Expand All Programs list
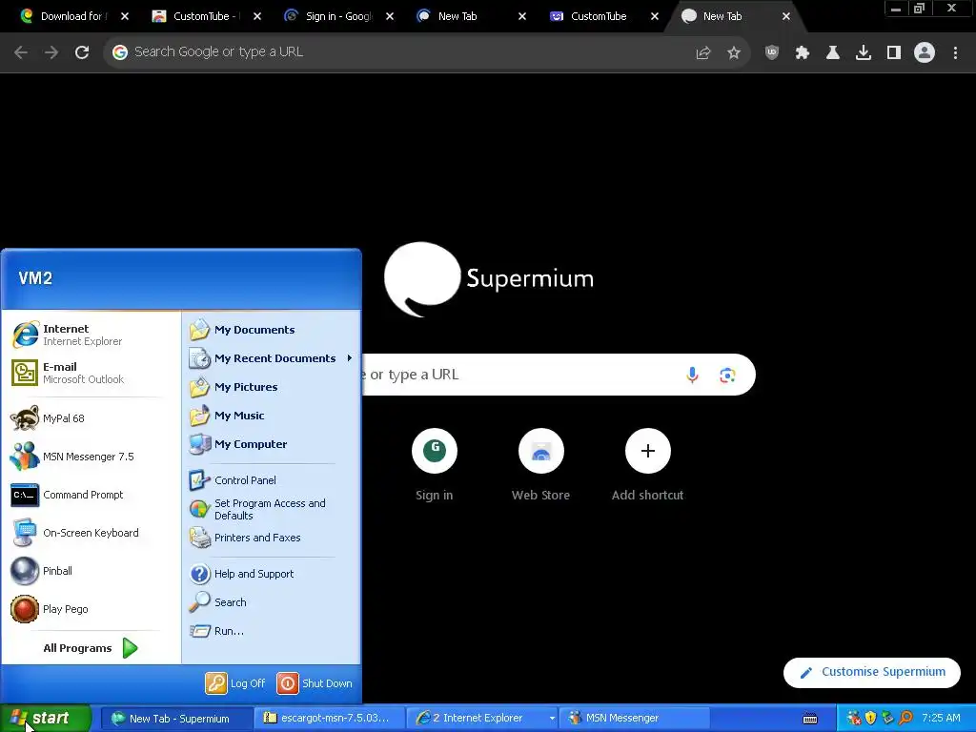This screenshot has width=976, height=732. tap(91, 648)
